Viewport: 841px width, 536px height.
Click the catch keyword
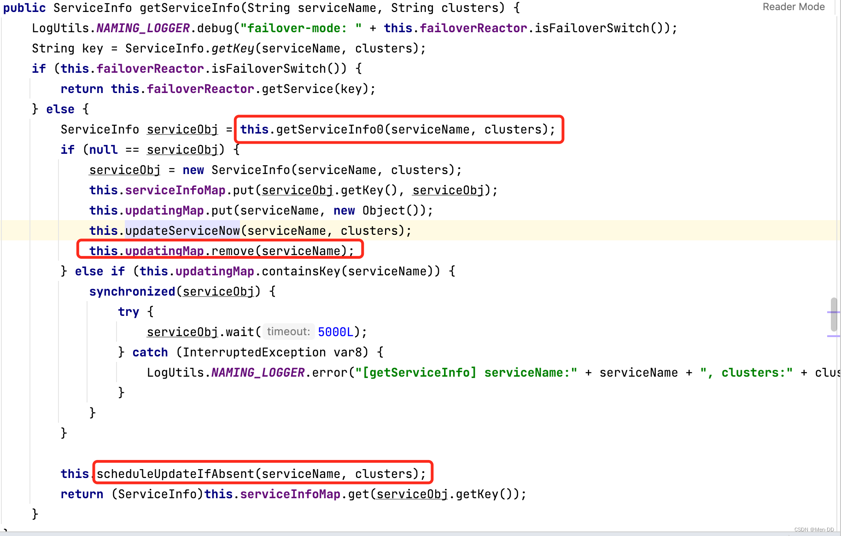click(x=150, y=352)
